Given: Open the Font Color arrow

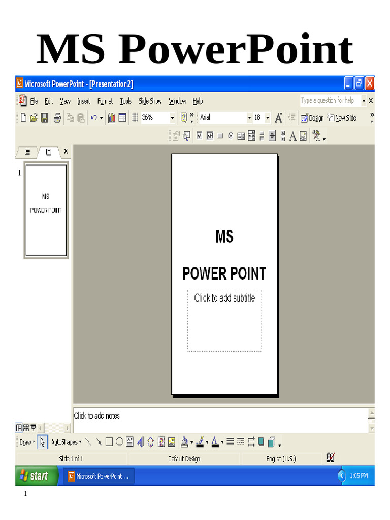Looking at the screenshot, I should point(222,442).
